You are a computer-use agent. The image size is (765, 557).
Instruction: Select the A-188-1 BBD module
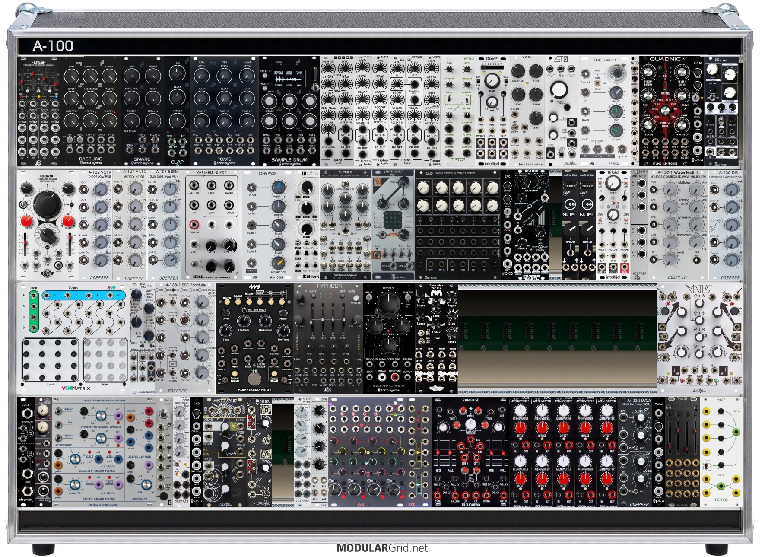click(x=186, y=338)
